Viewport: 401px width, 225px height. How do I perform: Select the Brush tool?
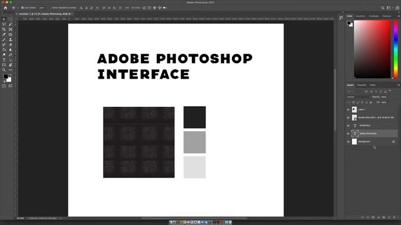click(4, 39)
